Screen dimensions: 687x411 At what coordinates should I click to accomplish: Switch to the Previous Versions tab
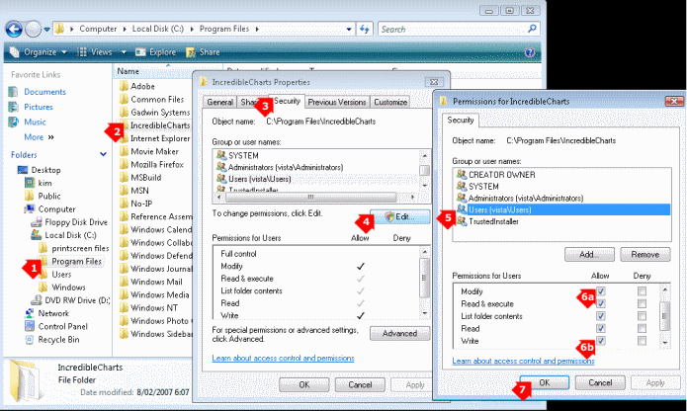(337, 102)
